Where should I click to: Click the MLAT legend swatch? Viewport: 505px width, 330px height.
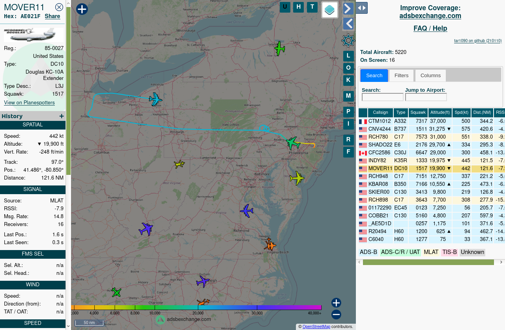[x=431, y=252]
